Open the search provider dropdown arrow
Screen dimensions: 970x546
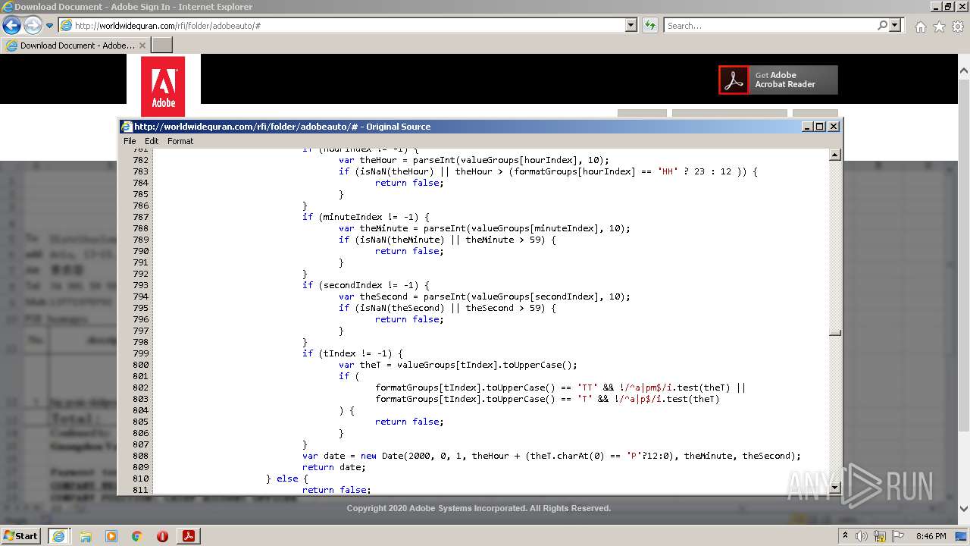[895, 26]
